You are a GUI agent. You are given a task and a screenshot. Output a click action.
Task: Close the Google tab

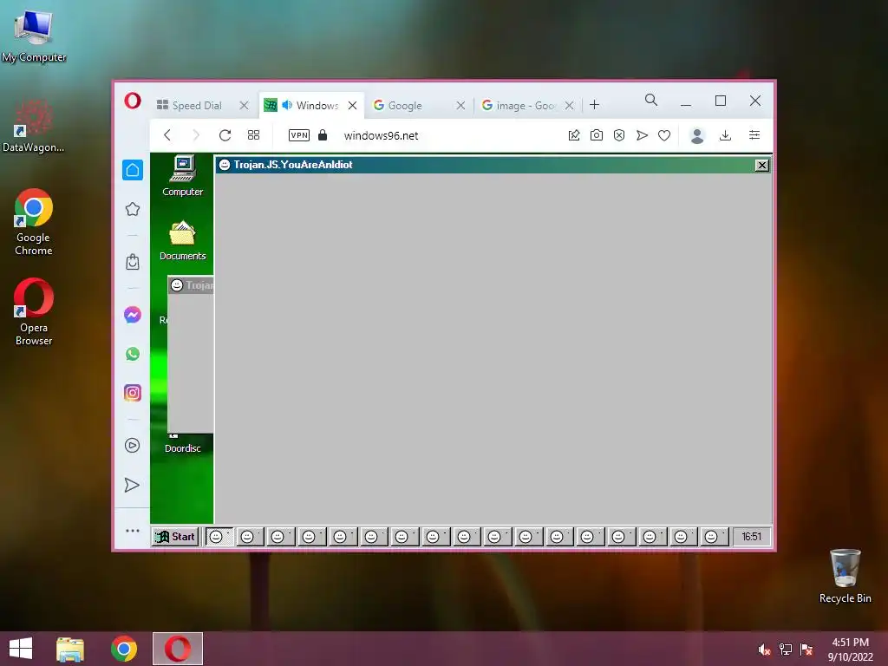click(x=460, y=105)
